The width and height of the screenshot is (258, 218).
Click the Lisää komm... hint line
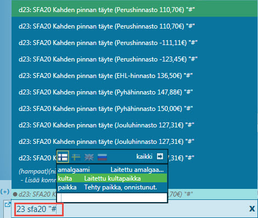click(38, 180)
